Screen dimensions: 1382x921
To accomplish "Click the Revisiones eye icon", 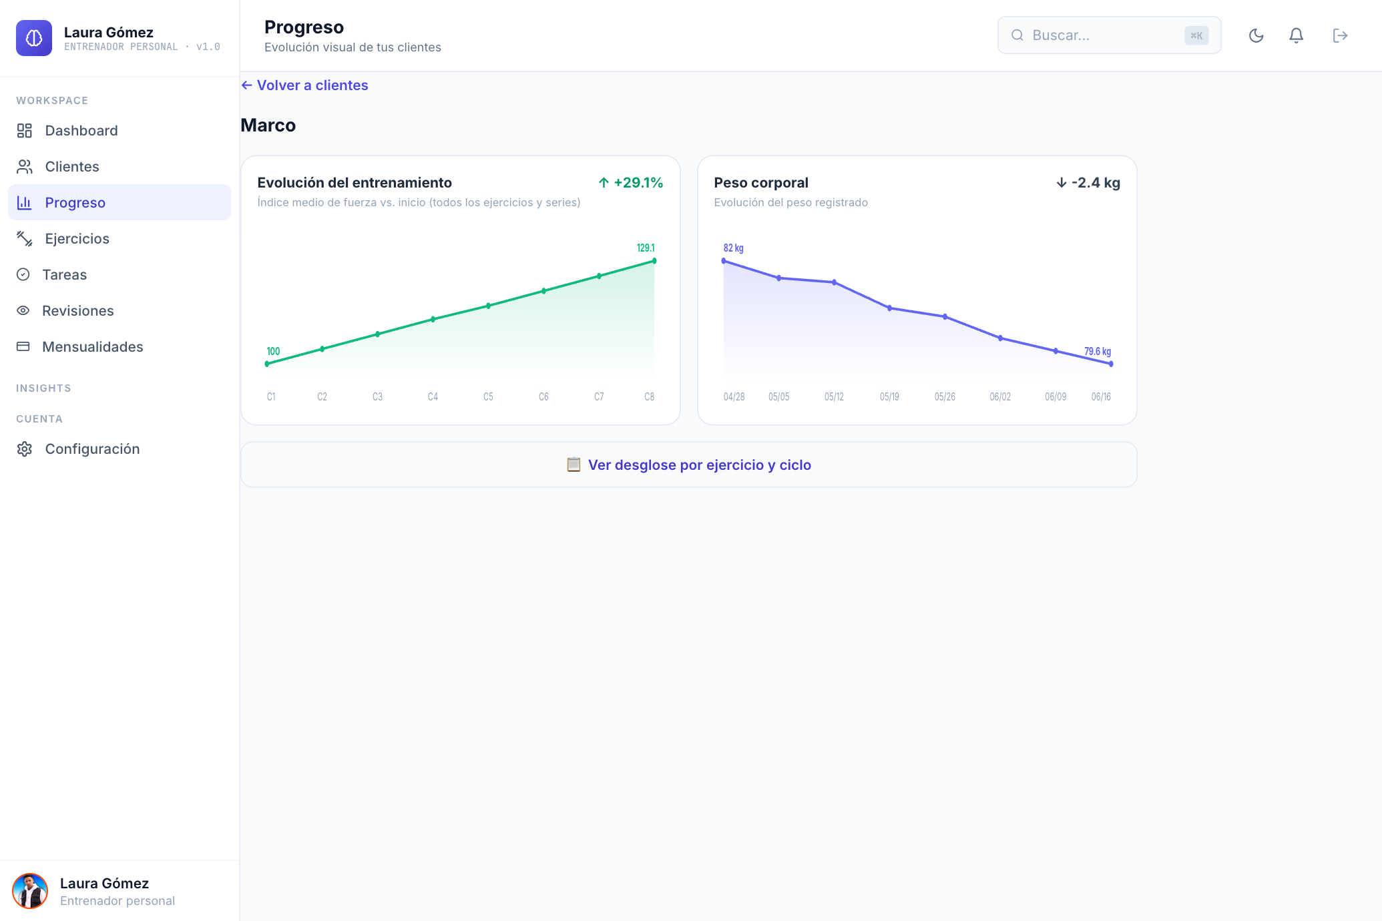I will coord(23,311).
